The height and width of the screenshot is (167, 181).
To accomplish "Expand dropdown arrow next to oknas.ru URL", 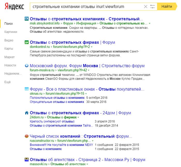I will click(x=86, y=94).
